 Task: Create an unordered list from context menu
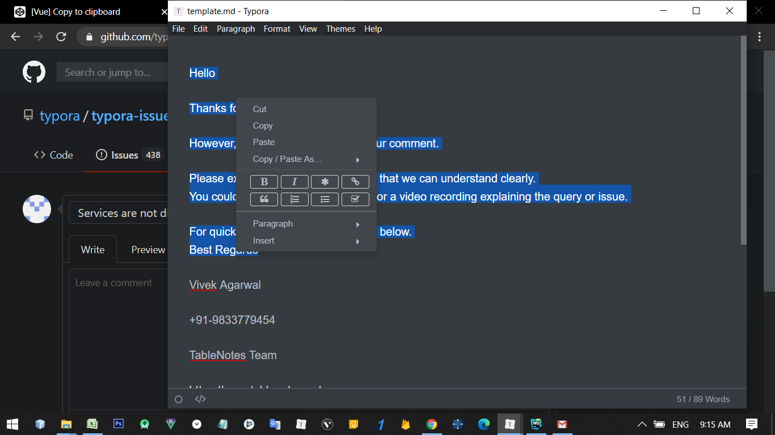pos(325,199)
